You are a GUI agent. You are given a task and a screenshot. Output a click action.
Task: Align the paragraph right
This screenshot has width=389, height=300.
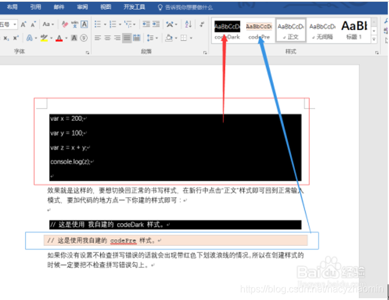tap(117, 38)
